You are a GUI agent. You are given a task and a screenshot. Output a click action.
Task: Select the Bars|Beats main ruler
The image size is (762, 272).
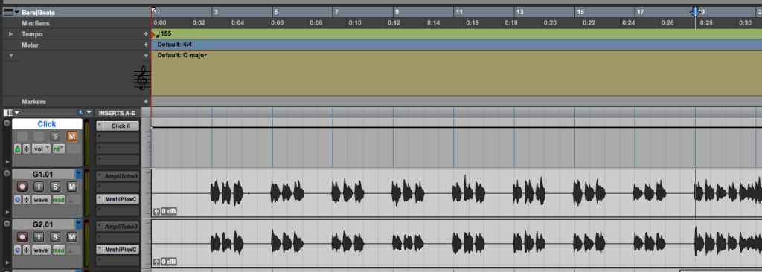(x=38, y=12)
